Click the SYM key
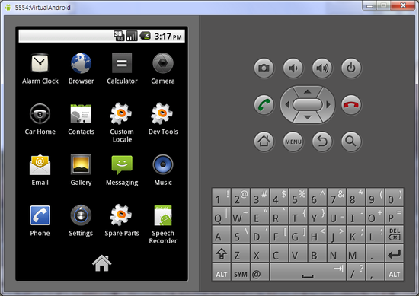Image resolution: width=419 pixels, height=296 pixels. [241, 272]
